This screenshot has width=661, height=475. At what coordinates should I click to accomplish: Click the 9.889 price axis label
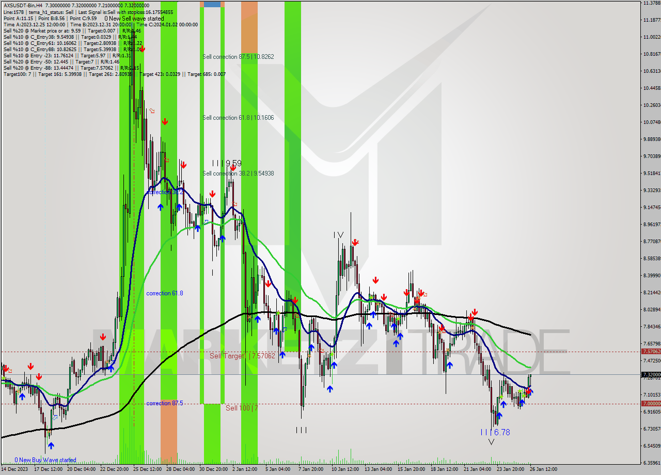(x=652, y=139)
